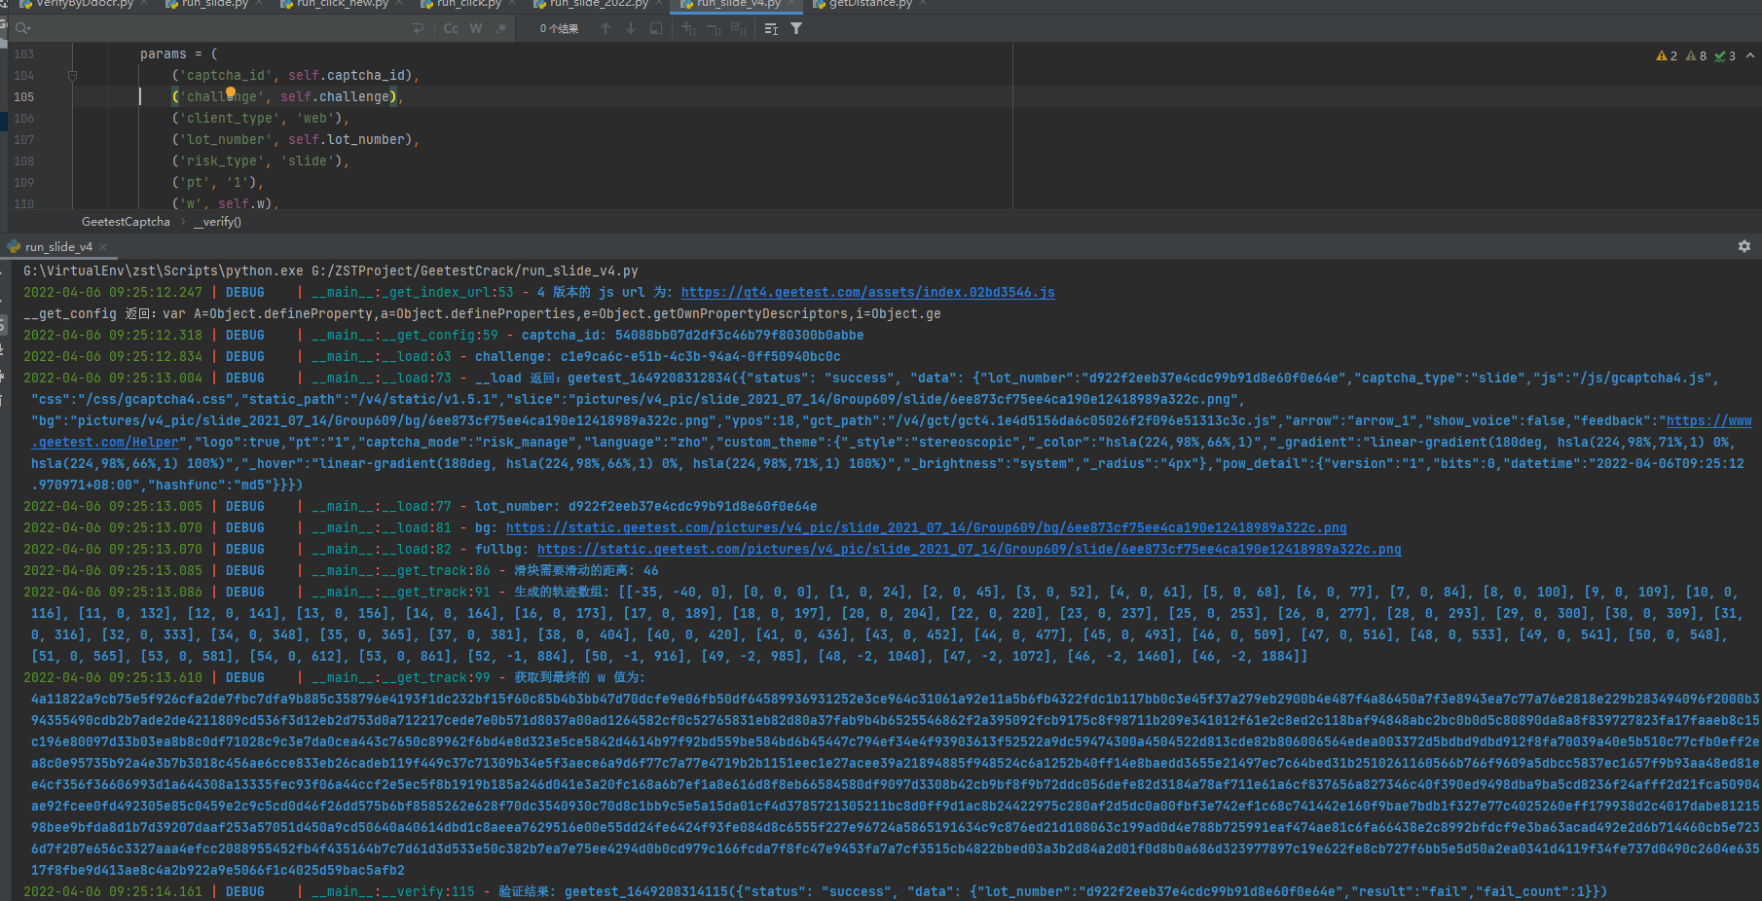
Task: Click the new line icon in search field
Action: (x=418, y=28)
